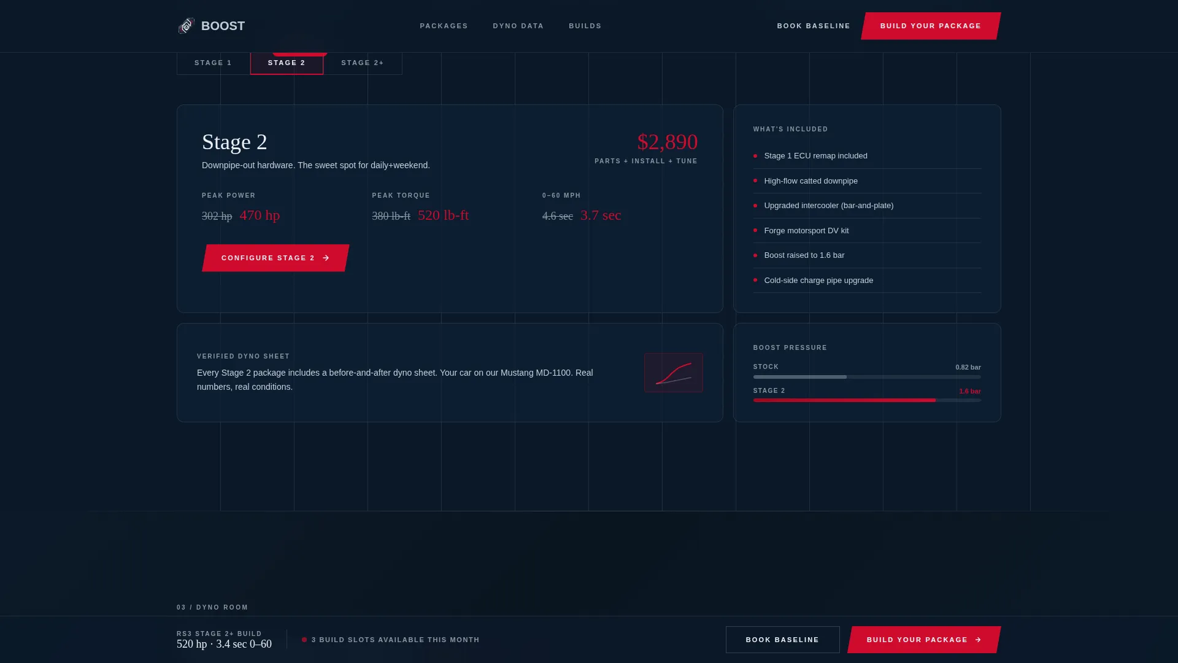Click '520 hp · 3.4 sec 0–60' text
The image size is (1178, 663).
point(224,644)
